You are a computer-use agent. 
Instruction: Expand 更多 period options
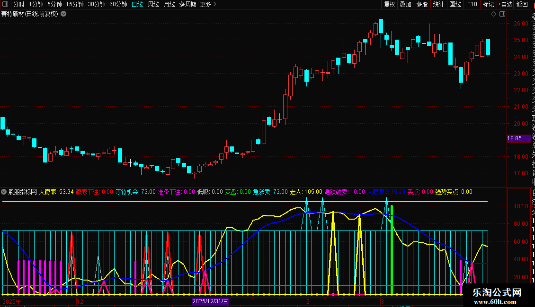pyautogui.click(x=208, y=5)
